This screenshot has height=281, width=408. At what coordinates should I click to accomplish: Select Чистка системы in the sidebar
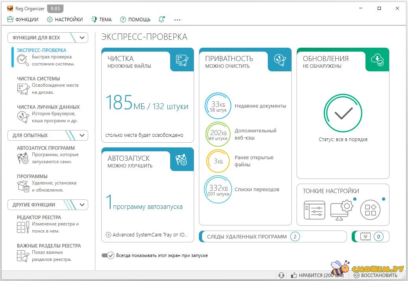coord(38,79)
